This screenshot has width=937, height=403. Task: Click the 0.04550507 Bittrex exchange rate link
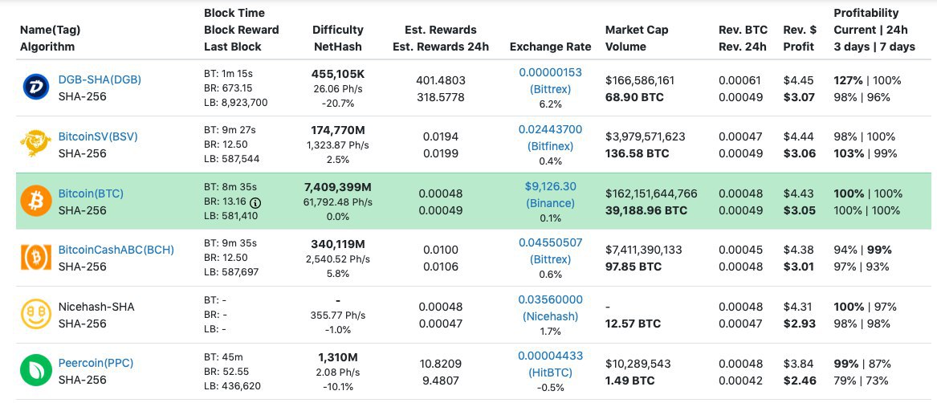[x=550, y=242]
